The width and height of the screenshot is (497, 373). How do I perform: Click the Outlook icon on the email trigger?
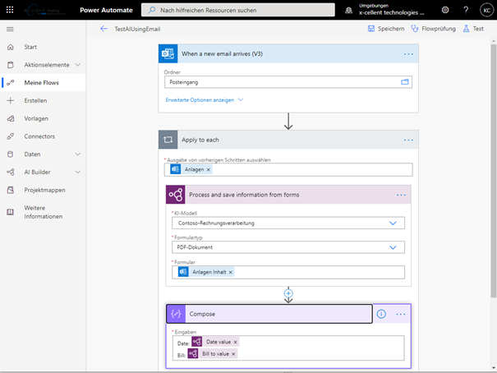click(x=168, y=53)
